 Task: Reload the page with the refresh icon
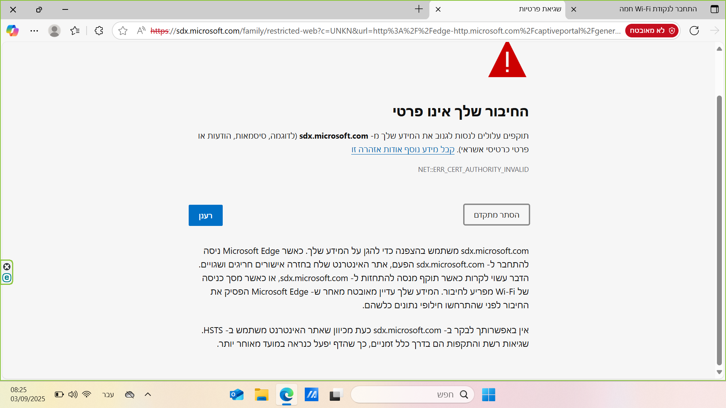coord(694,31)
